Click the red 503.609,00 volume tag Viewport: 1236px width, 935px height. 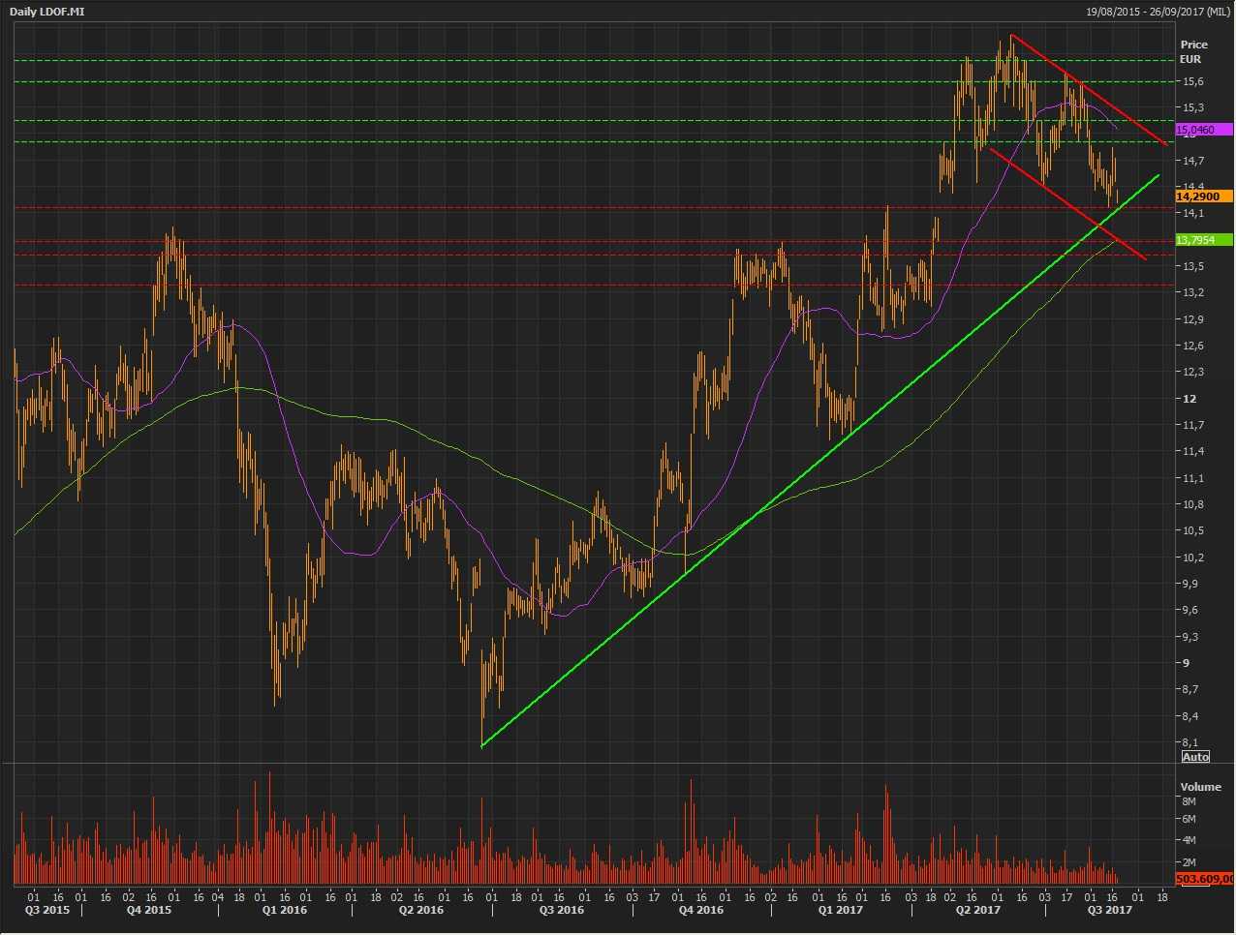(1204, 879)
